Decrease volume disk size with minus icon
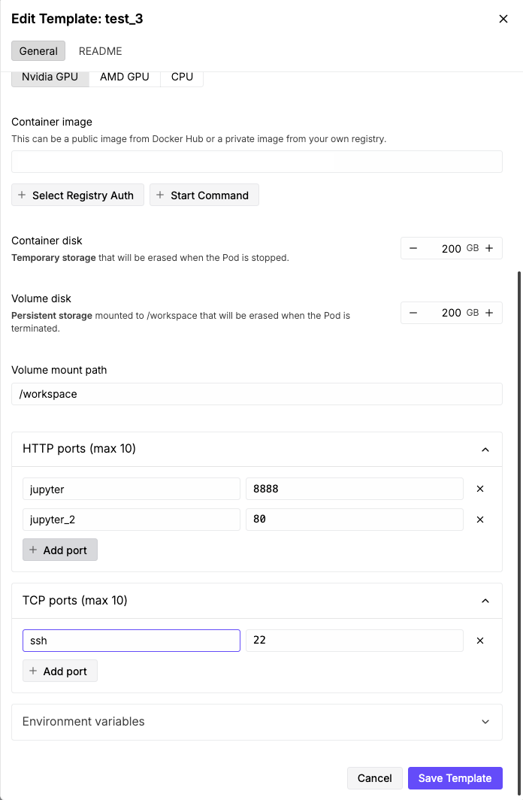523x800 pixels. pyautogui.click(x=413, y=313)
